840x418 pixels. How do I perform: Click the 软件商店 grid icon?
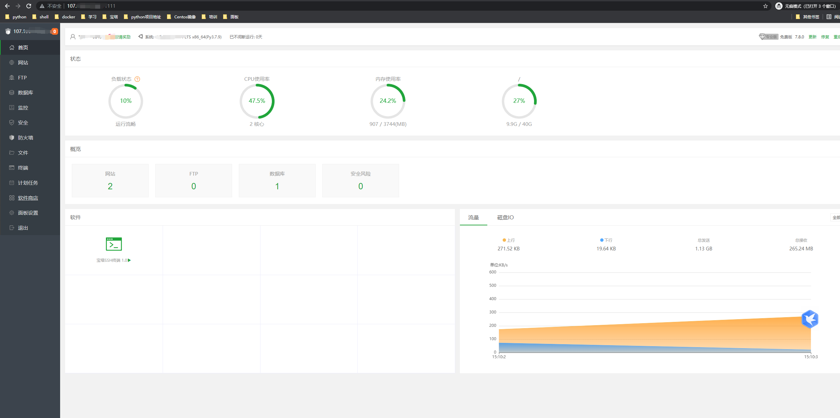[12, 198]
